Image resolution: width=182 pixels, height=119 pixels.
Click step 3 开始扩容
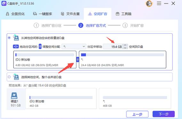pos(133,25)
